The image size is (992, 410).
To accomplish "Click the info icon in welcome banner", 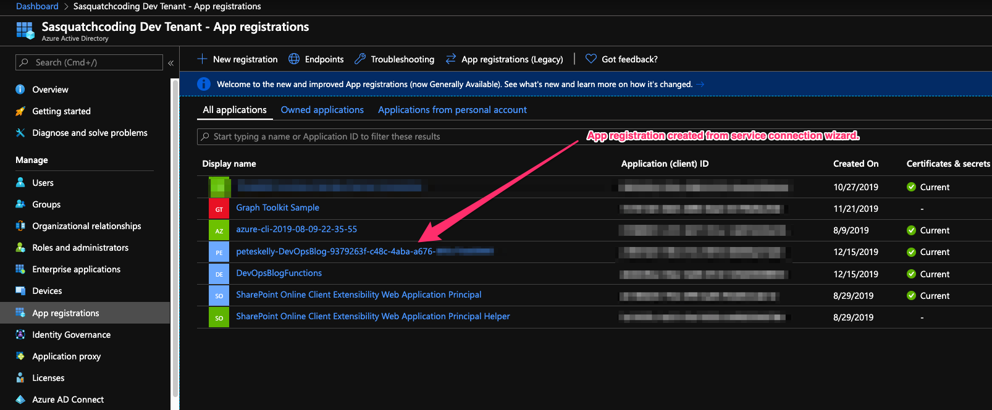I will click(x=203, y=84).
